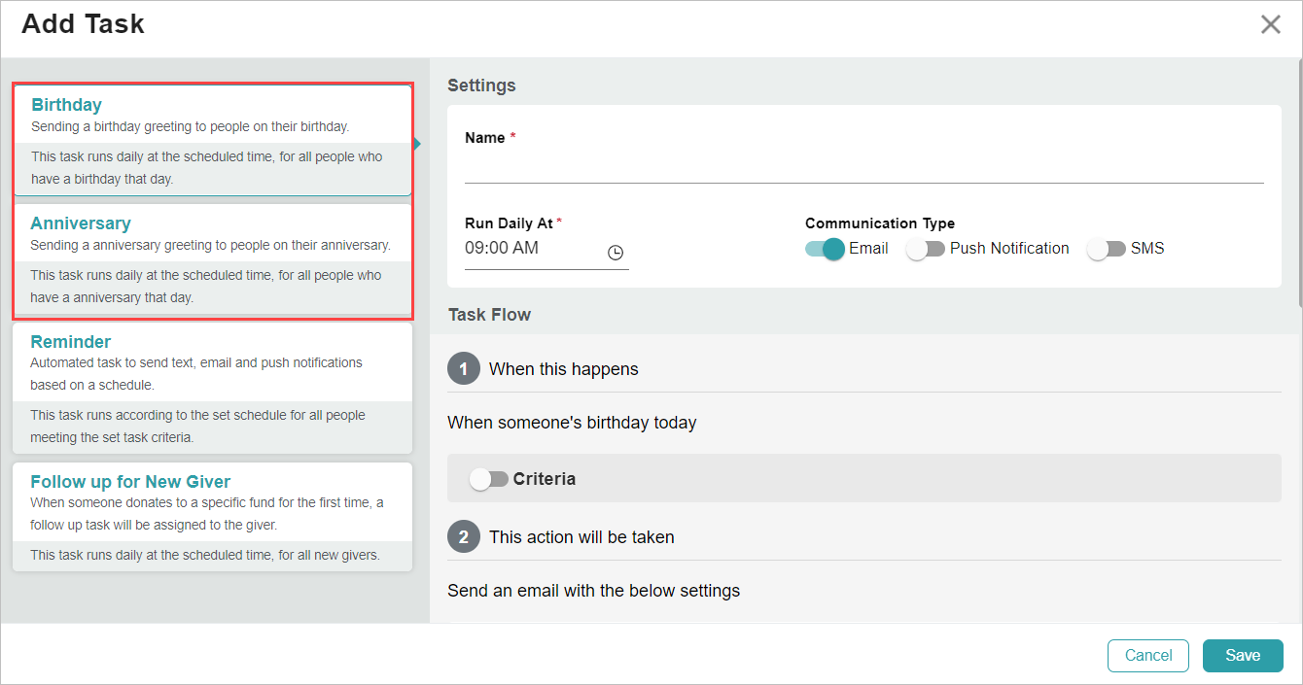Open the time picker clock icon
Image resolution: width=1303 pixels, height=685 pixels.
616,253
